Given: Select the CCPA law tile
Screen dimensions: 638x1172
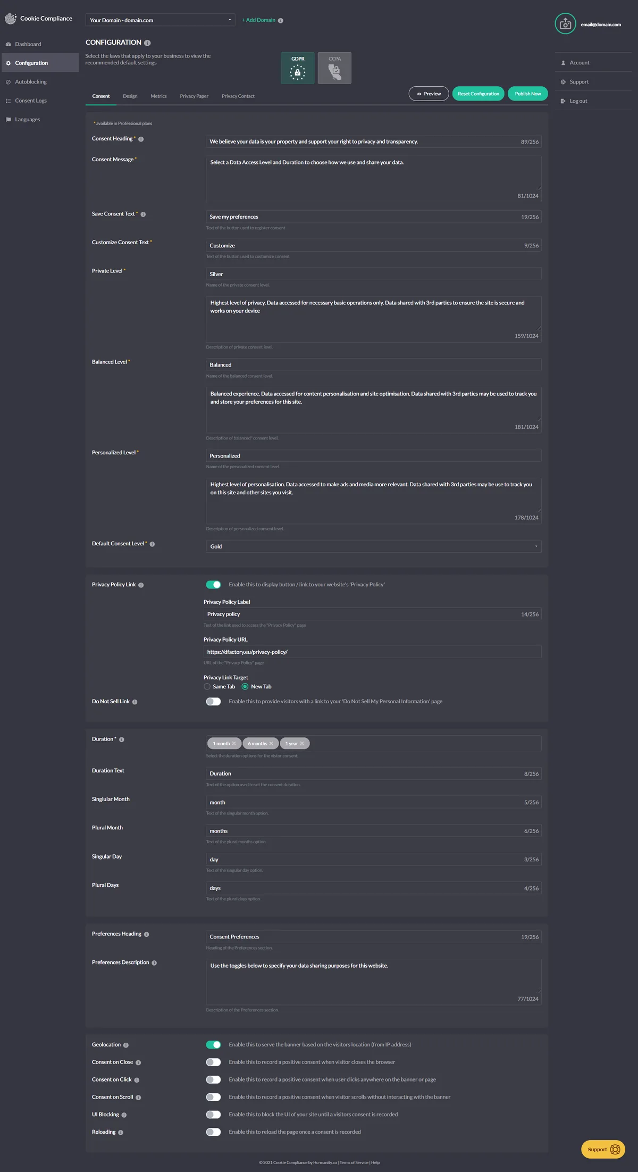Looking at the screenshot, I should click(334, 68).
